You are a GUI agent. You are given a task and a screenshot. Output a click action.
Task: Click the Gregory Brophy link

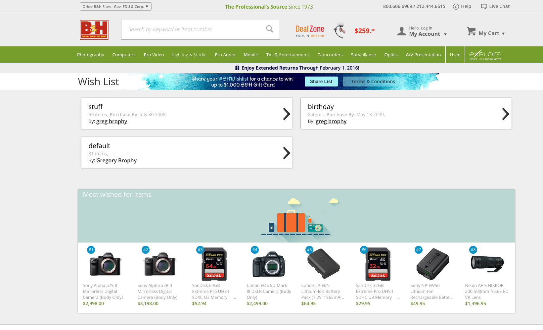(116, 160)
